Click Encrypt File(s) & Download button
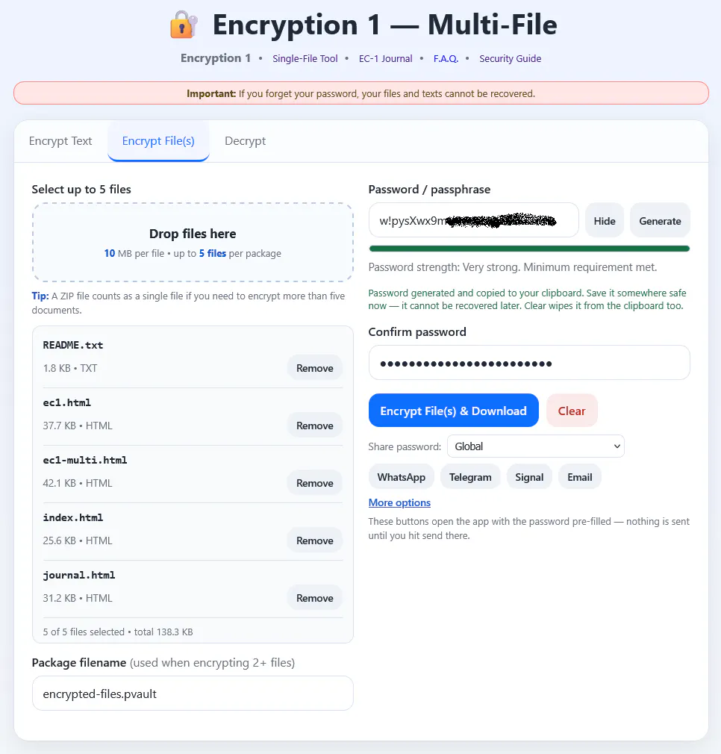 click(453, 411)
